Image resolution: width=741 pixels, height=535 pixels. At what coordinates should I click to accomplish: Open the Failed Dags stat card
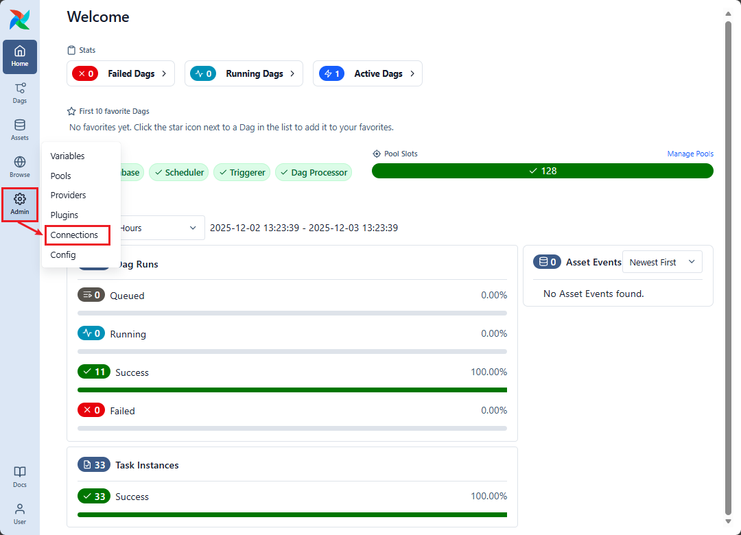(121, 73)
